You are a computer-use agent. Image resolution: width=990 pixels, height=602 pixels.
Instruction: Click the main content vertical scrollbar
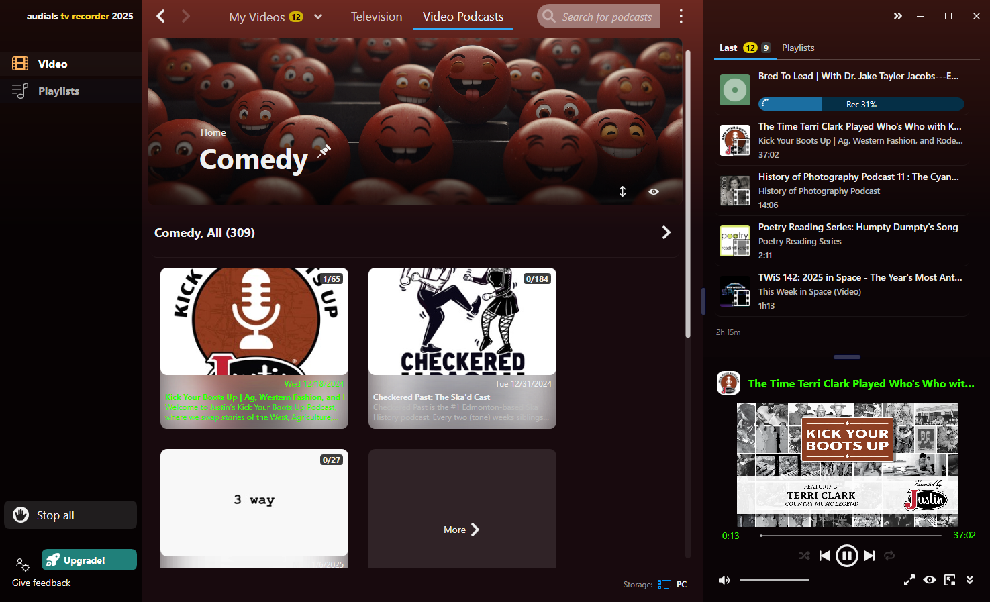[688, 195]
